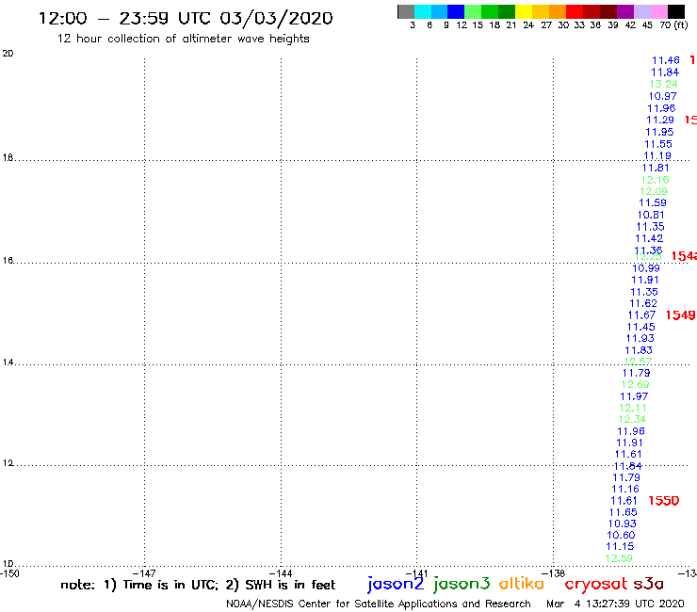Click the red time stamp 1549
This screenshot has width=697, height=612.
[x=680, y=315]
